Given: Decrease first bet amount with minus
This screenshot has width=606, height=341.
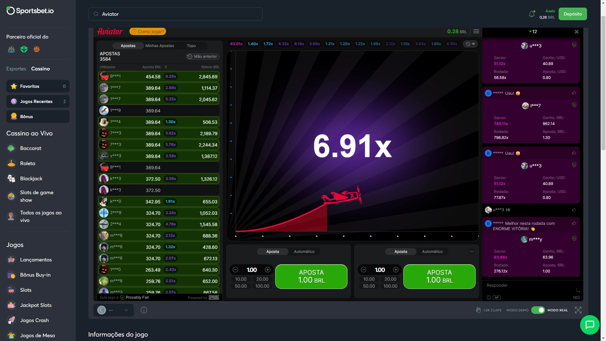Looking at the screenshot, I should click(x=235, y=270).
